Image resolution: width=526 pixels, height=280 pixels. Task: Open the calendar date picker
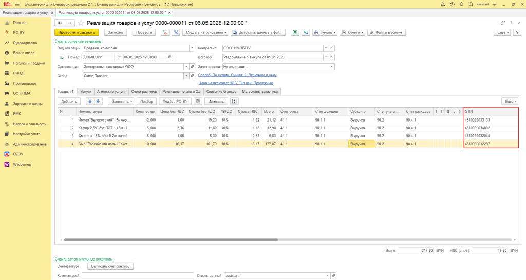point(170,57)
